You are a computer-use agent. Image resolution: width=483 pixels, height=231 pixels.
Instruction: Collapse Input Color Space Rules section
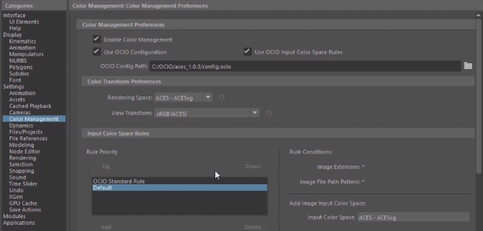[x=278, y=133]
